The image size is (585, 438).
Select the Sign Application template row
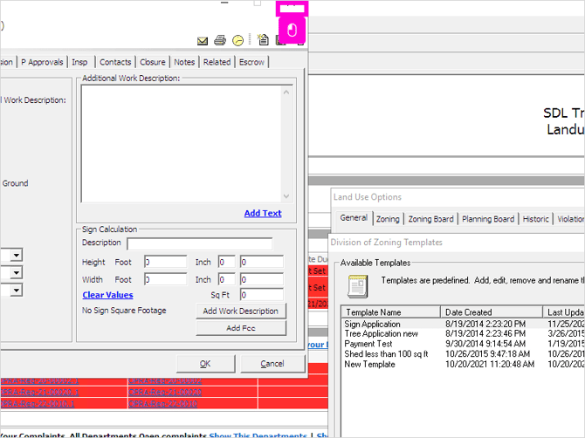[372, 324]
